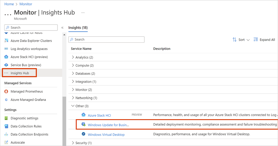
Task: Expand the Integration (1) group
Action: click(x=73, y=81)
